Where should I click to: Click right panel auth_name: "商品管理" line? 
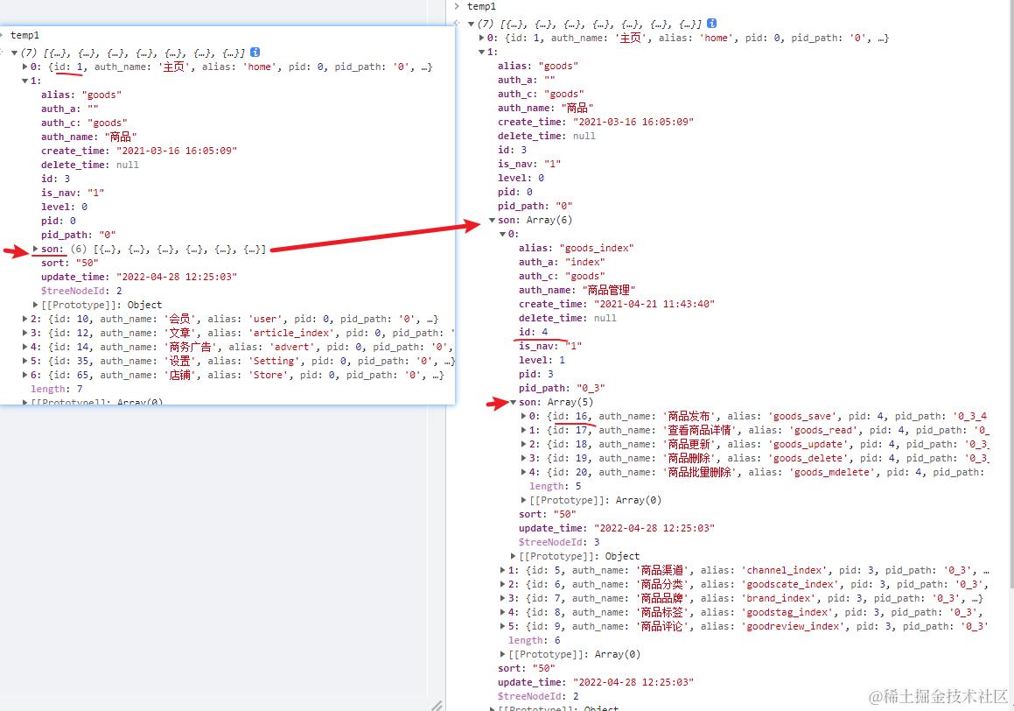coord(577,291)
